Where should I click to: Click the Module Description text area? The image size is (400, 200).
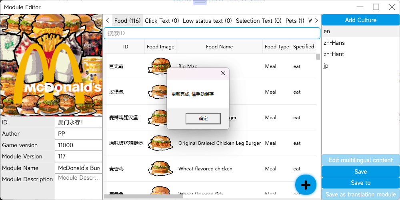pos(78,186)
